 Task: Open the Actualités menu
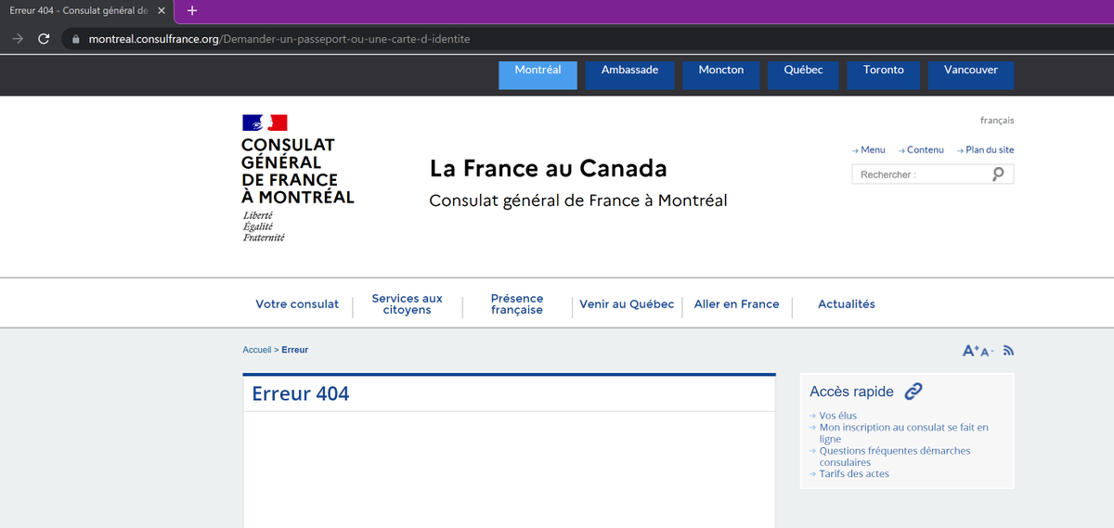pos(847,304)
